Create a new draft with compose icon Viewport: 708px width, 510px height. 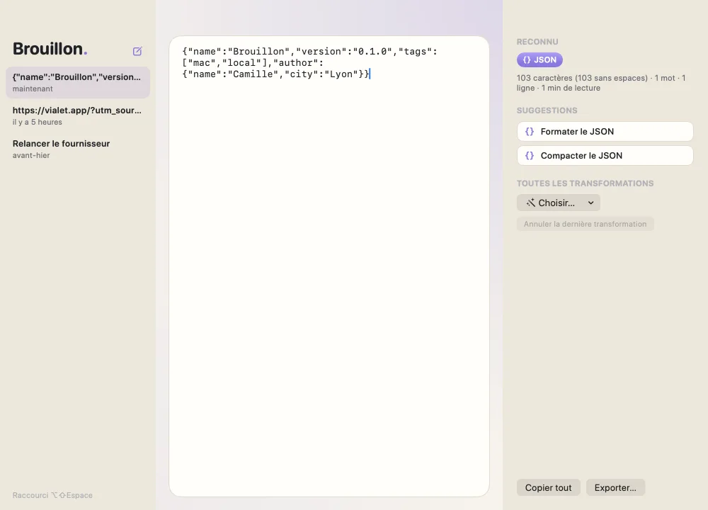137,51
